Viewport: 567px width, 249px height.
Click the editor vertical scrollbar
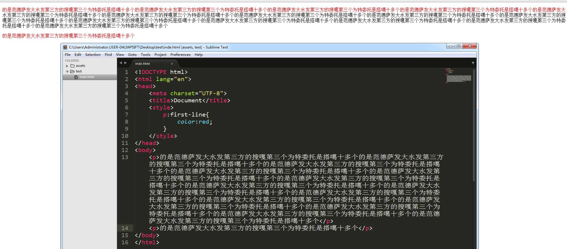click(x=474, y=125)
